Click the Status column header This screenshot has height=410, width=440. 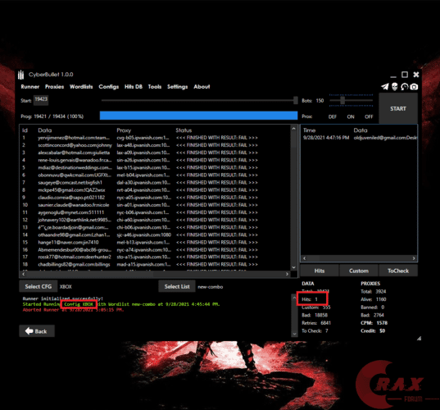click(x=184, y=130)
